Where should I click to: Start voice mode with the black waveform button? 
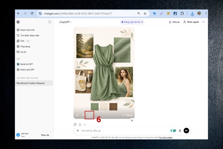click(186, 131)
